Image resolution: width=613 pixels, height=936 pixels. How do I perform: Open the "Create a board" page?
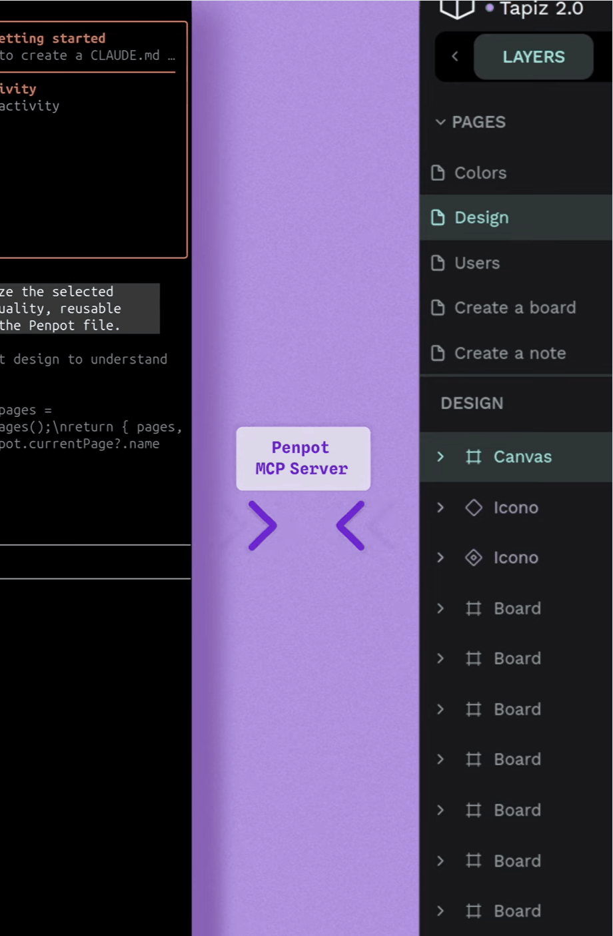516,308
